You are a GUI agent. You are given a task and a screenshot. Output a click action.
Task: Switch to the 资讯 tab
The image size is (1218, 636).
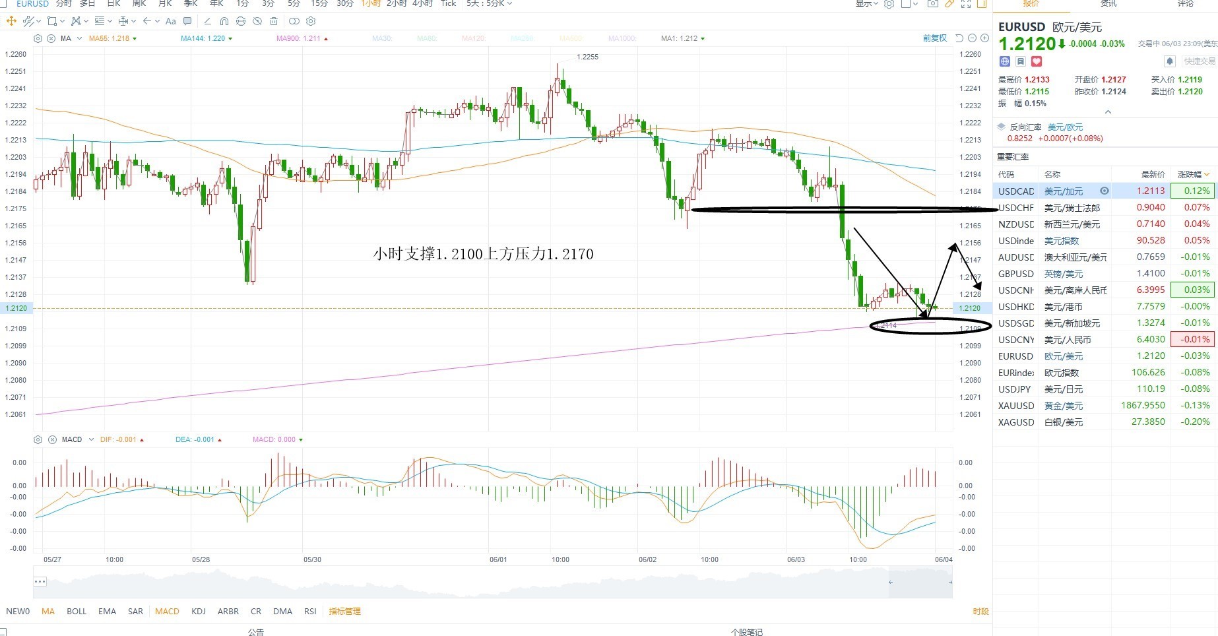coord(1108,3)
